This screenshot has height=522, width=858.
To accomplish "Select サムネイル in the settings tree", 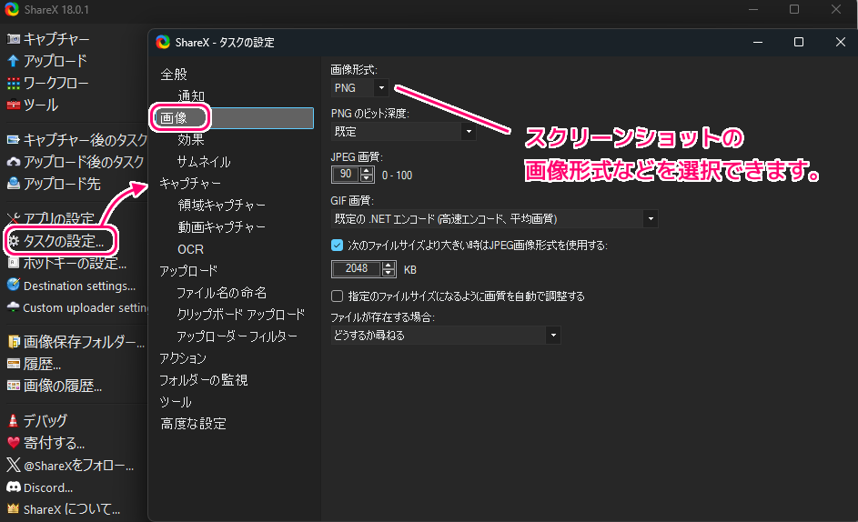I will [x=204, y=161].
